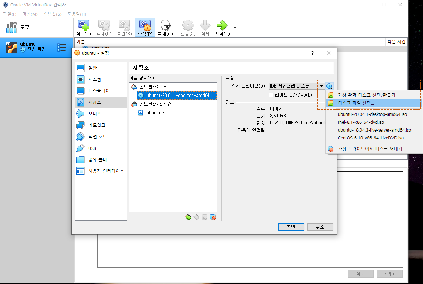Select the User Interface (사용자 인터페이스) category
The height and width of the screenshot is (284, 423).
101,171
